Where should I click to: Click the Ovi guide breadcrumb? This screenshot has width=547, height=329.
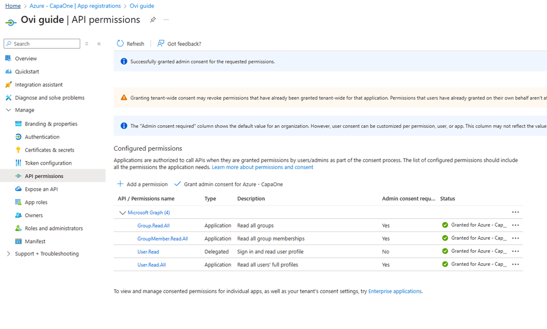tap(142, 6)
